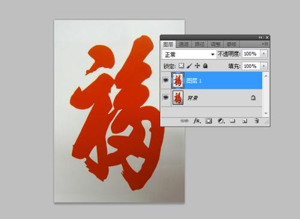The height and width of the screenshot is (219, 300).
Task: Click lock icon on 背景 layer
Action: tap(253, 98)
